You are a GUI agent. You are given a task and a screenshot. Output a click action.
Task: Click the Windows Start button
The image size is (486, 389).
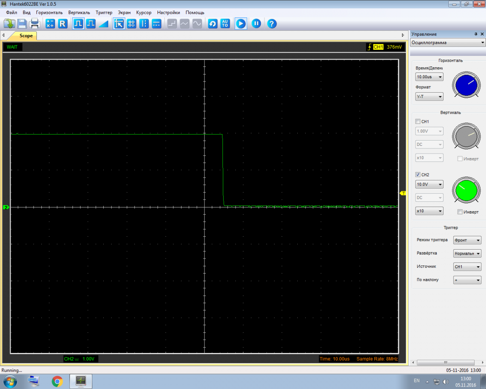[x=9, y=381]
